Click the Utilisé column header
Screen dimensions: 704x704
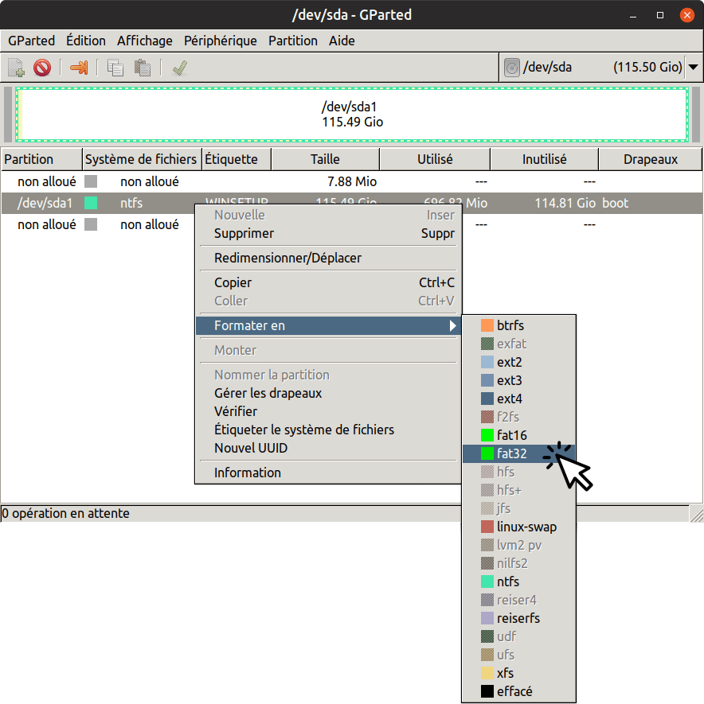pos(435,159)
